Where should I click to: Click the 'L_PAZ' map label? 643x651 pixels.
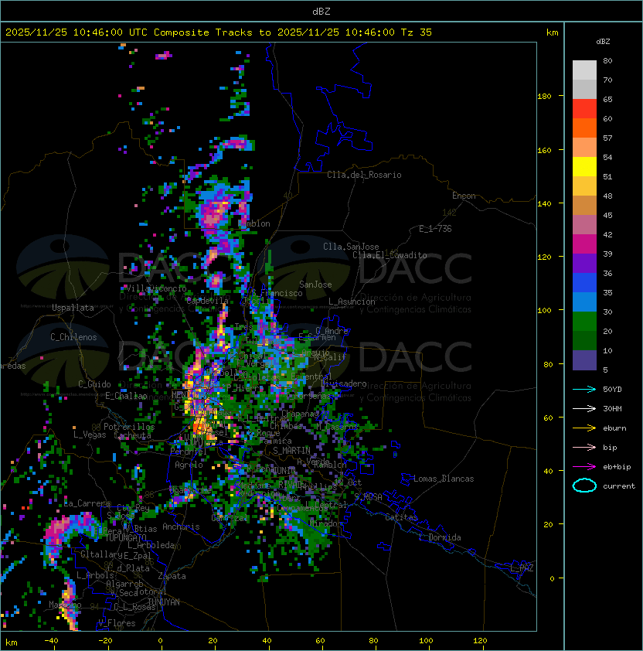pyautogui.click(x=522, y=568)
